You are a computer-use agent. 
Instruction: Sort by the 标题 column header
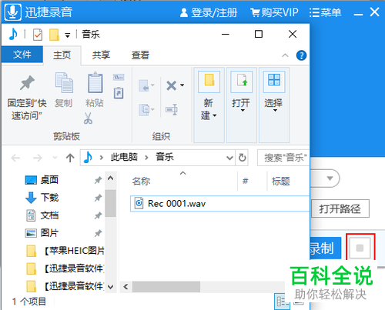281,182
